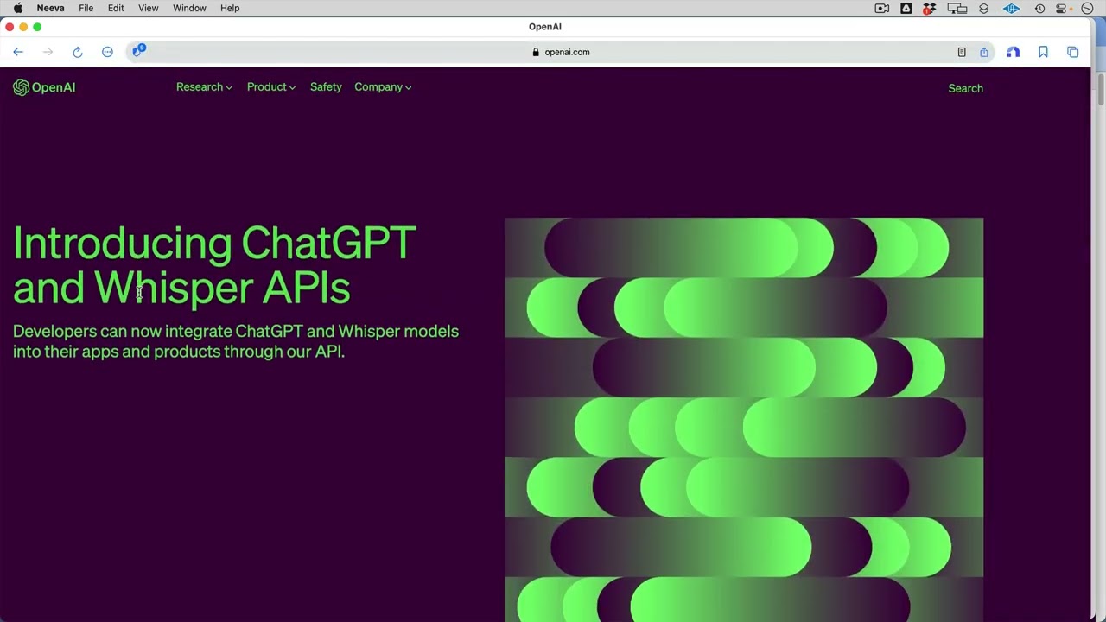Open the Safety page link

326,86
